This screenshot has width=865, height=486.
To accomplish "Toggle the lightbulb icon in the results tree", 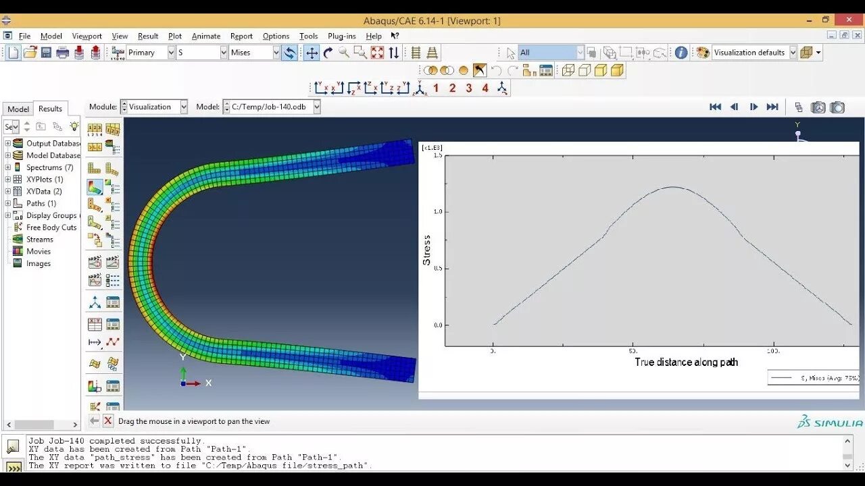I will click(x=74, y=126).
